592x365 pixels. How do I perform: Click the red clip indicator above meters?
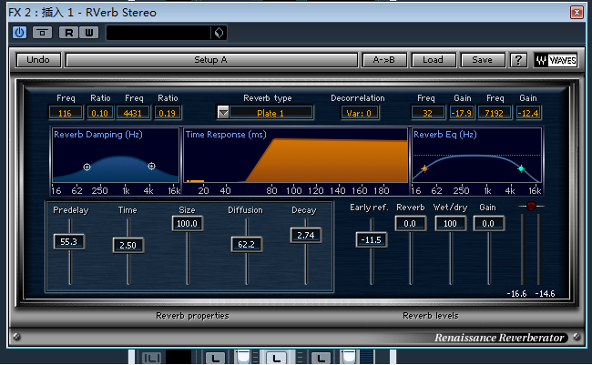pos(531,207)
